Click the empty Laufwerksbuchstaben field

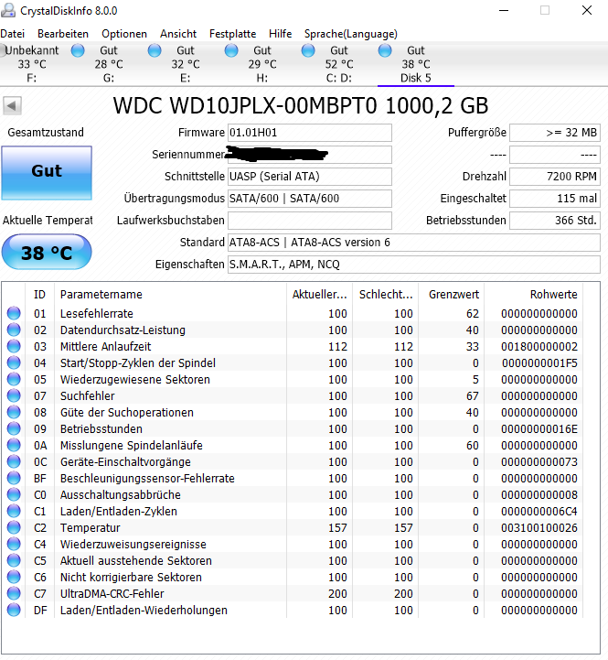[309, 220]
